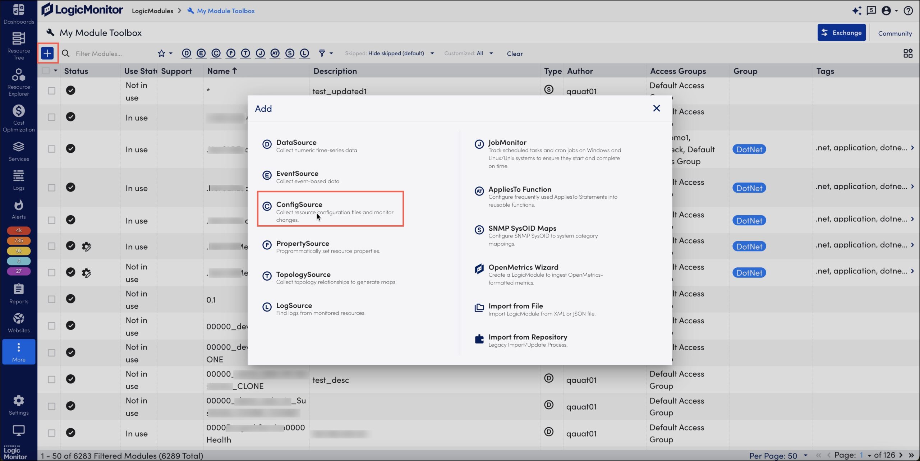The height and width of the screenshot is (461, 920).
Task: Check the Health module row checkbox
Action: click(51, 433)
